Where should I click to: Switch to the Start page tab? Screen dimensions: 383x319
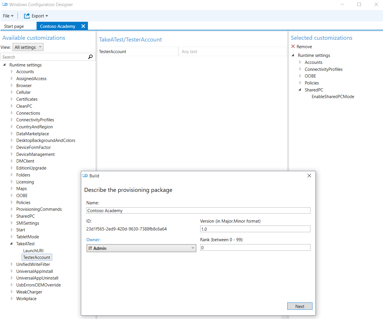pyautogui.click(x=14, y=26)
